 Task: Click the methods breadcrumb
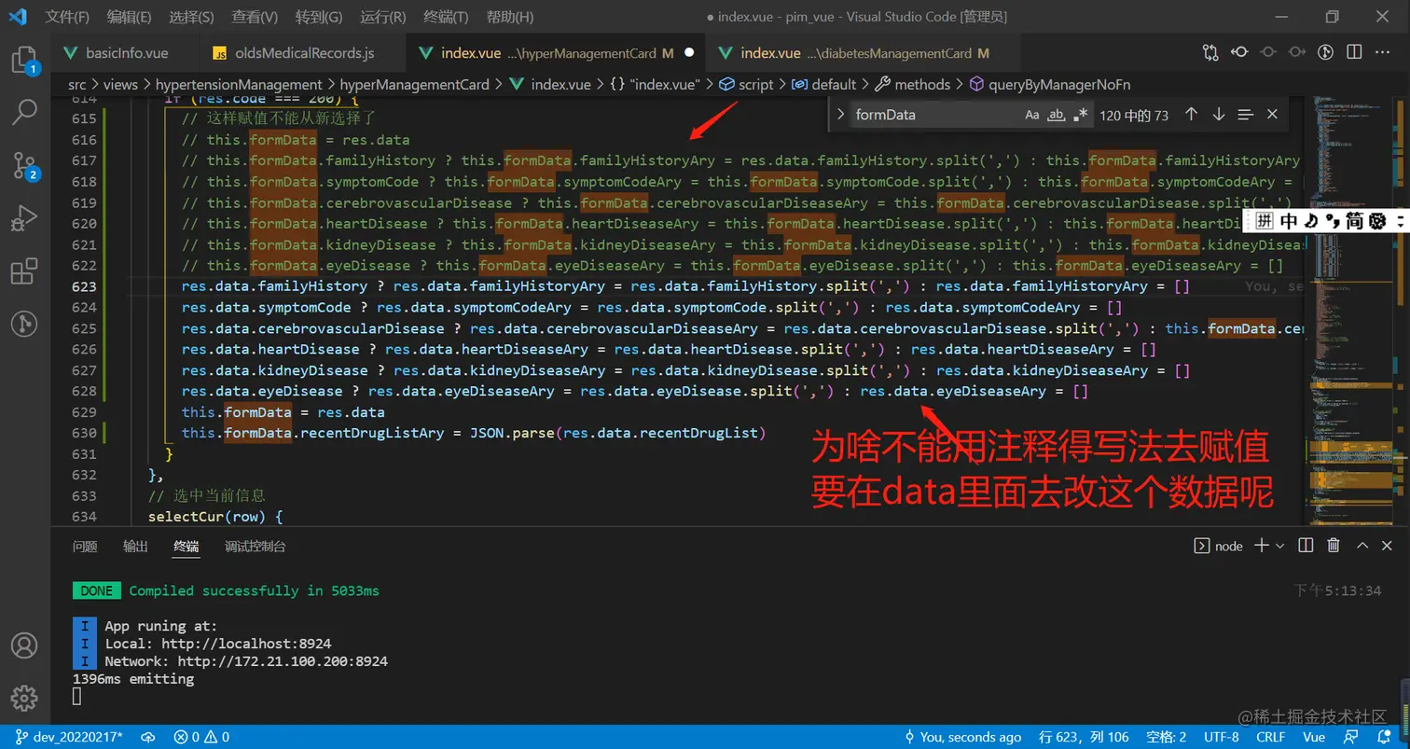912,84
